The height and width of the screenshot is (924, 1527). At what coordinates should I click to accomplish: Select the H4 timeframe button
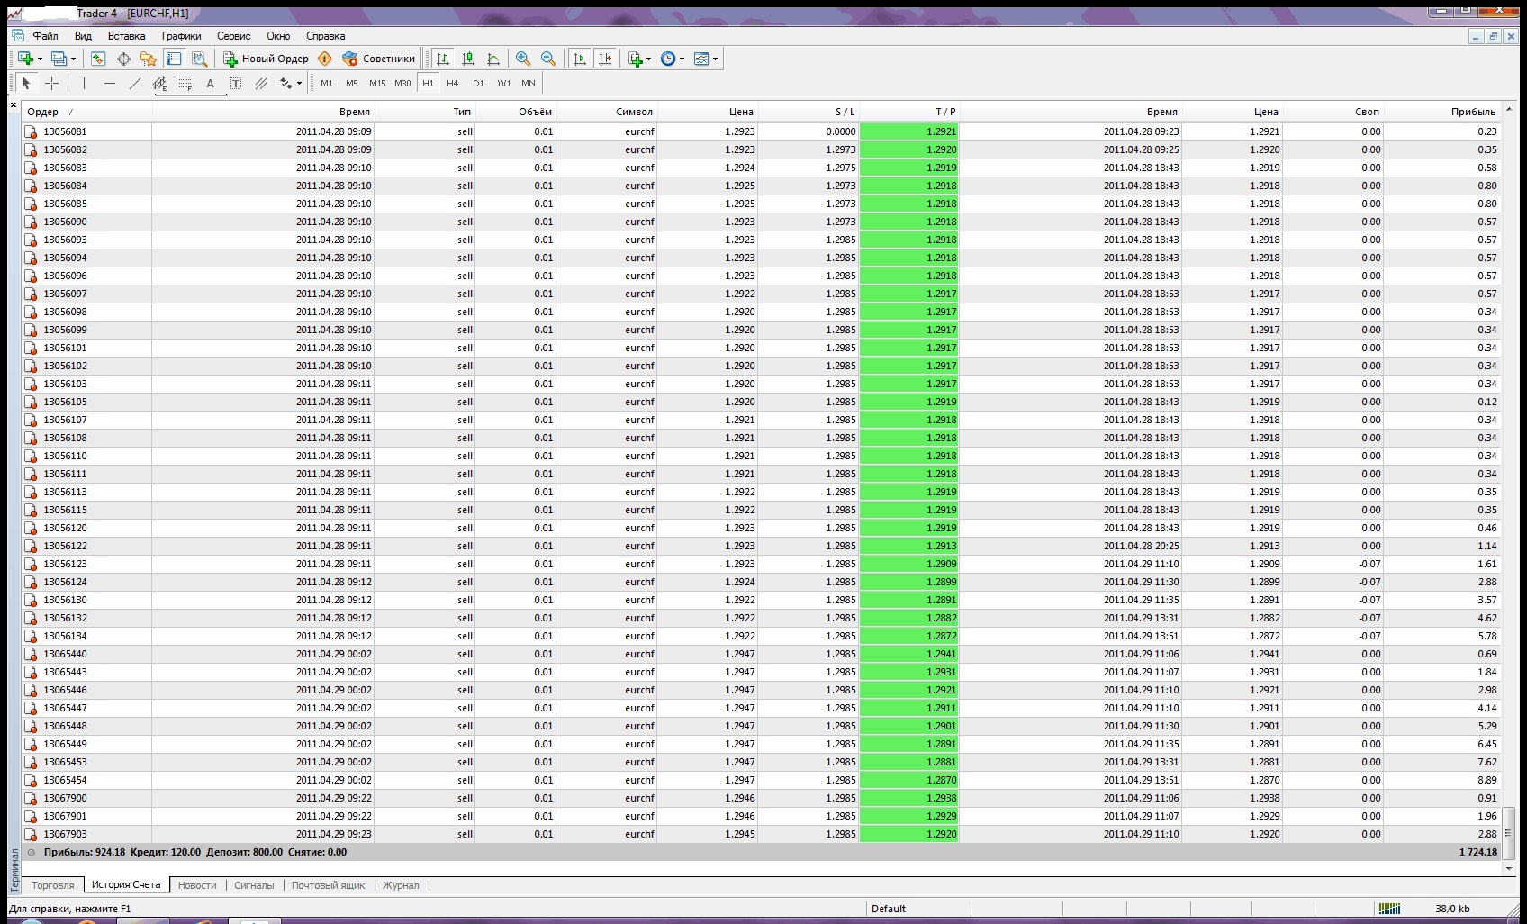453,83
